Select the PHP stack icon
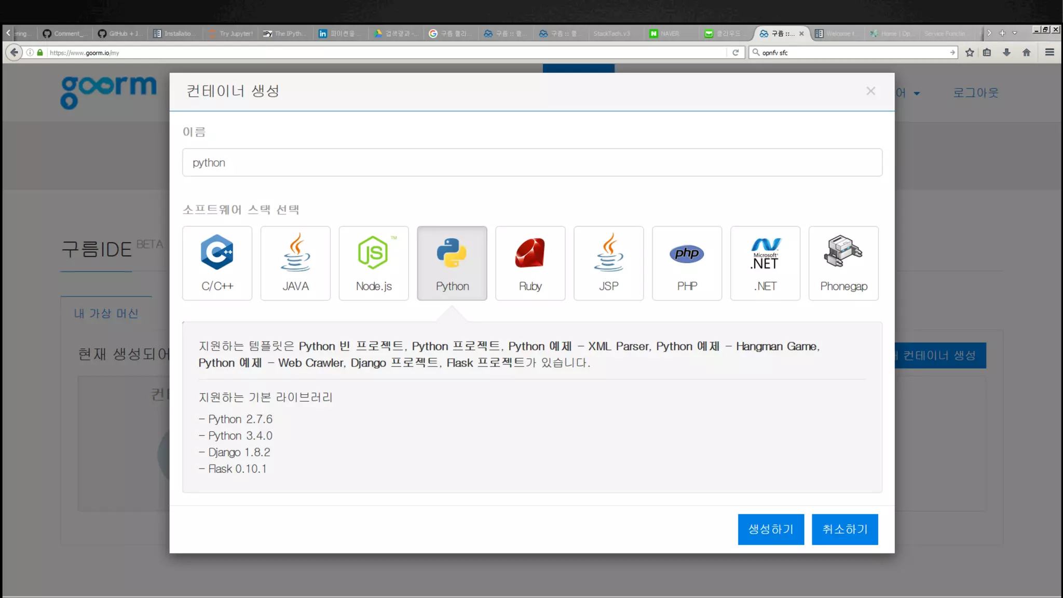Image resolution: width=1063 pixels, height=598 pixels. point(687,263)
